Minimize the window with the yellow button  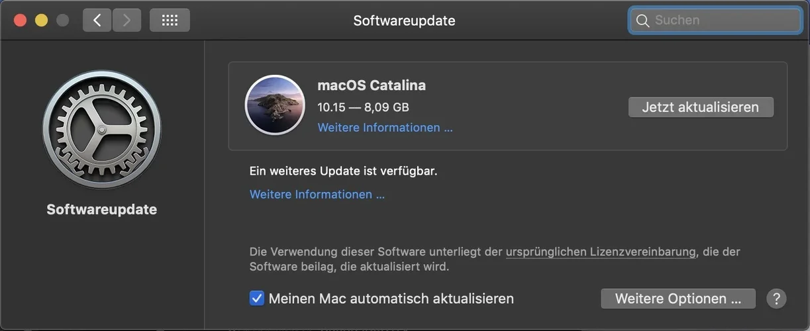pos(41,20)
